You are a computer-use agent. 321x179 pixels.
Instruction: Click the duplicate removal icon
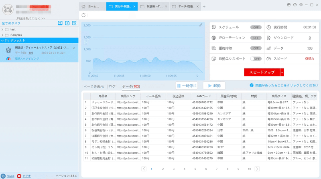point(214,48)
